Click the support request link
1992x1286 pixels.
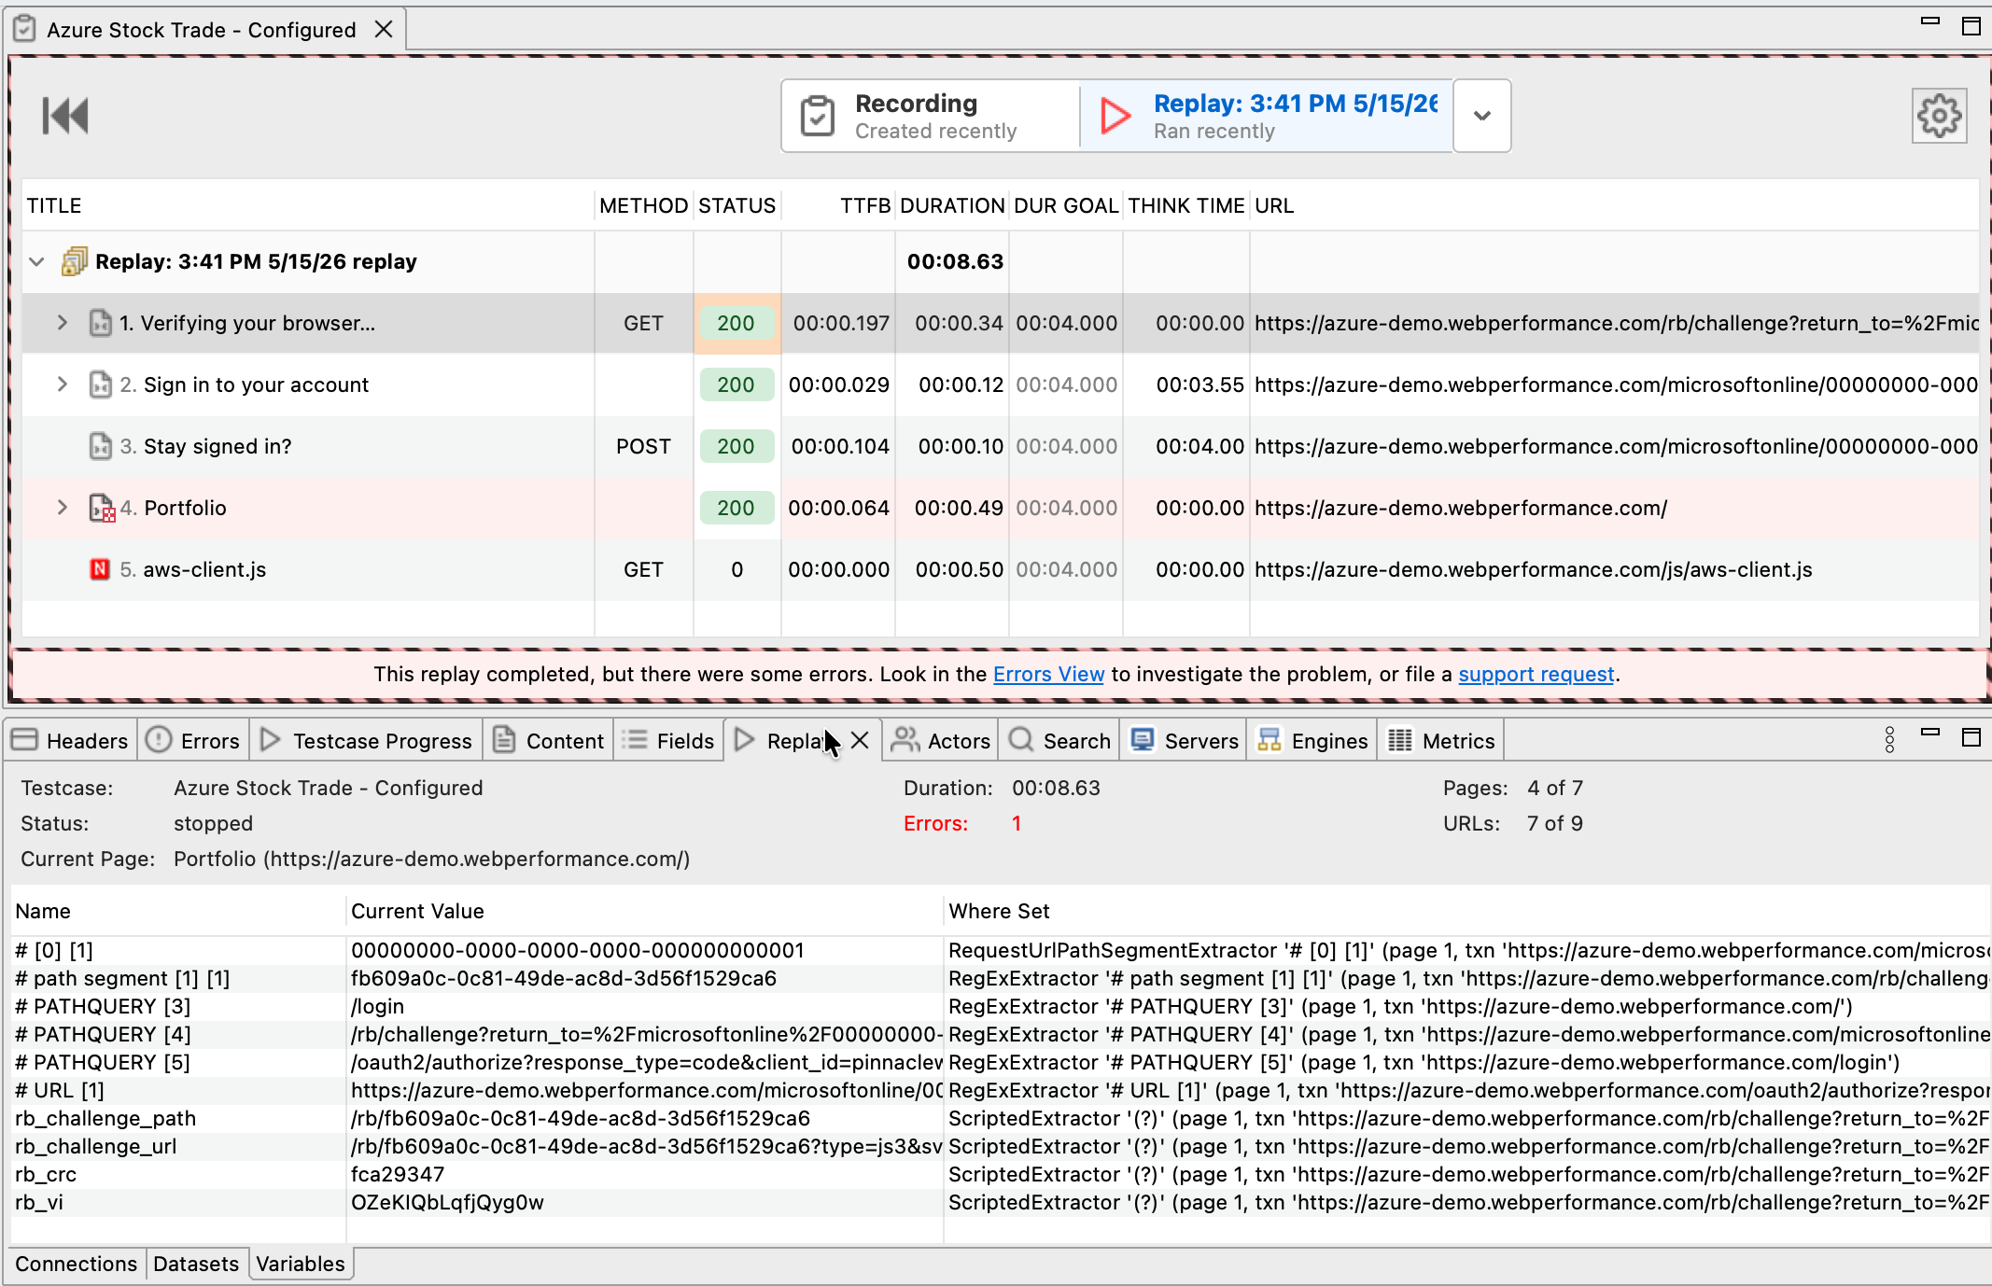[x=1536, y=674]
